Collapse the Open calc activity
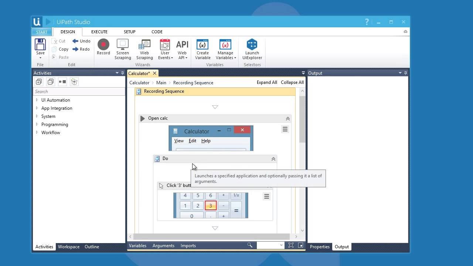This screenshot has height=266, width=473. tap(287, 119)
